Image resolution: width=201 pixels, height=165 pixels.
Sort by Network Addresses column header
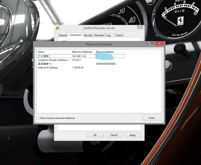[83, 52]
